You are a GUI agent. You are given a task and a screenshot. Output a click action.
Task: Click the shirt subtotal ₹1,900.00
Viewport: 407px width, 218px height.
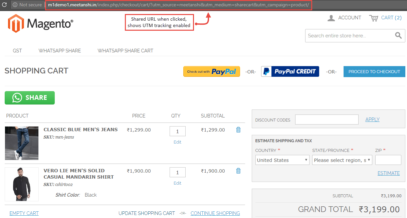(213, 171)
